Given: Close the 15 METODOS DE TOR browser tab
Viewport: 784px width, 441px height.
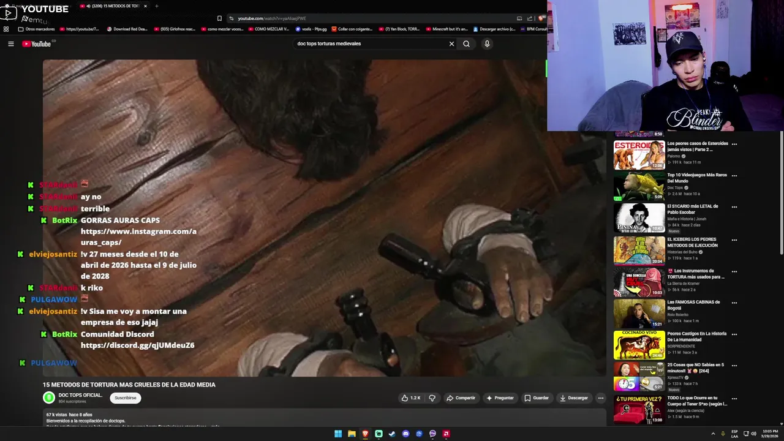Looking at the screenshot, I should pyautogui.click(x=145, y=6).
